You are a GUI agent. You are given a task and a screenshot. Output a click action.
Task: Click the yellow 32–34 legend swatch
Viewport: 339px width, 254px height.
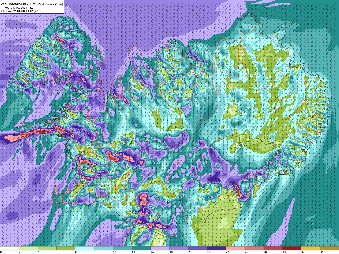pos(310,248)
